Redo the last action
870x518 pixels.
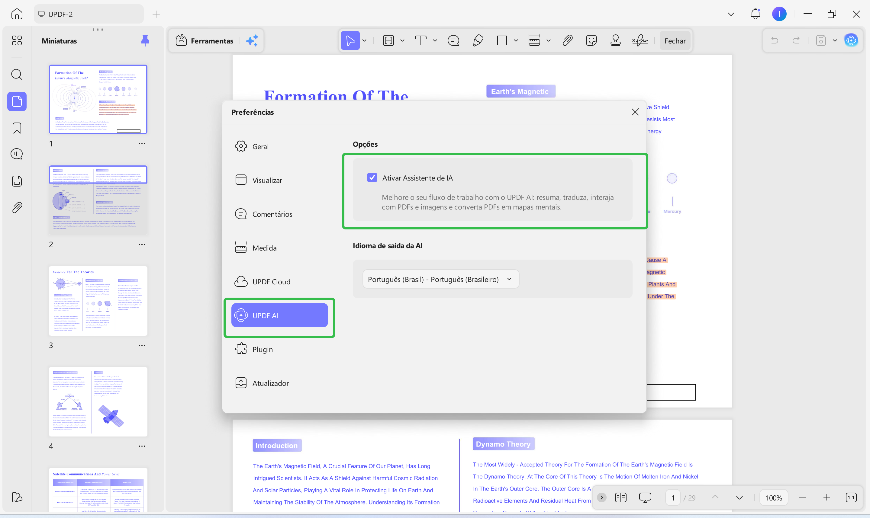(x=796, y=40)
